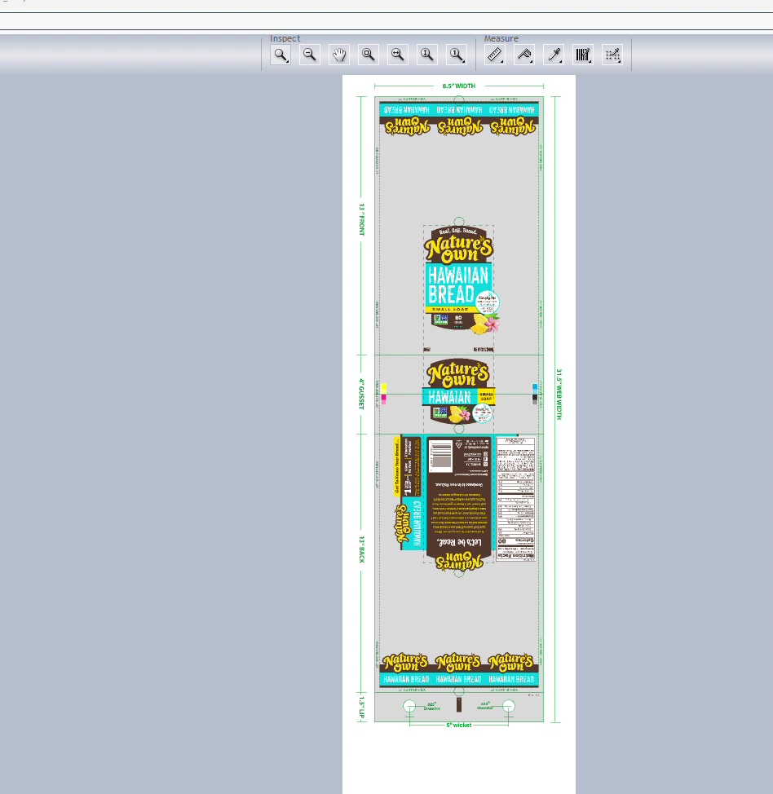Image resolution: width=773 pixels, height=794 pixels.
Task: Click the zoom-to-fit page magnifier icon
Action: pyautogui.click(x=369, y=55)
